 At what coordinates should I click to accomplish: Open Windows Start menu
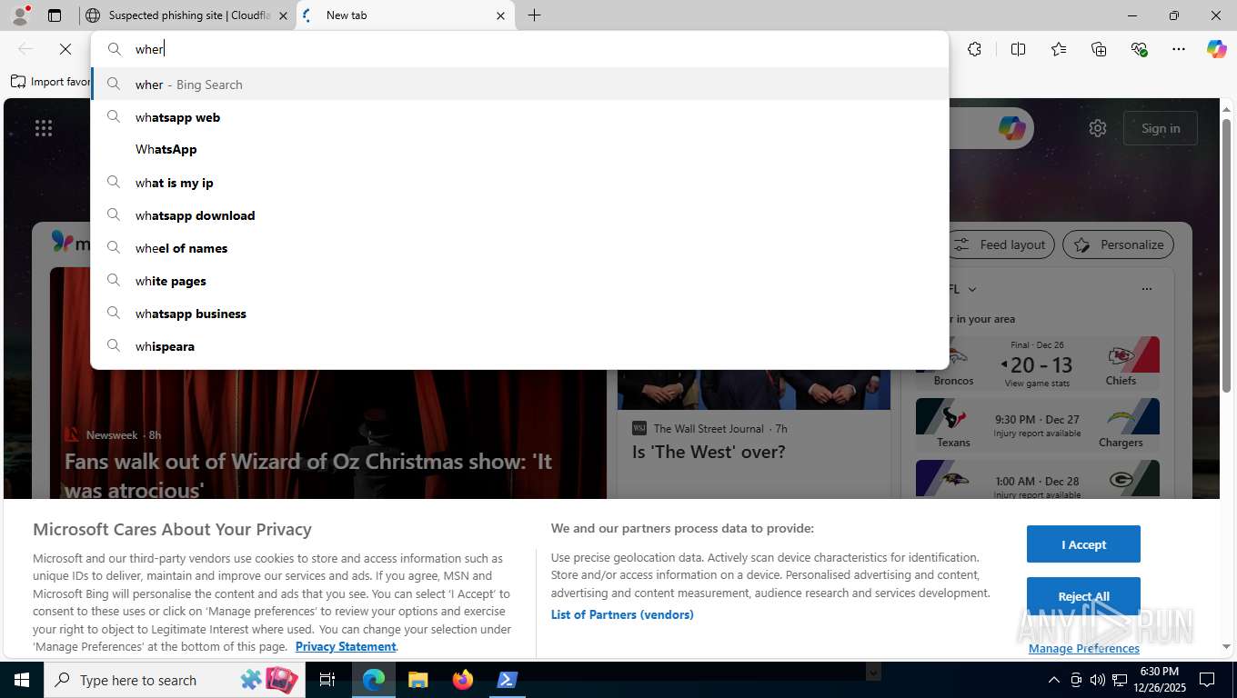pos(22,680)
